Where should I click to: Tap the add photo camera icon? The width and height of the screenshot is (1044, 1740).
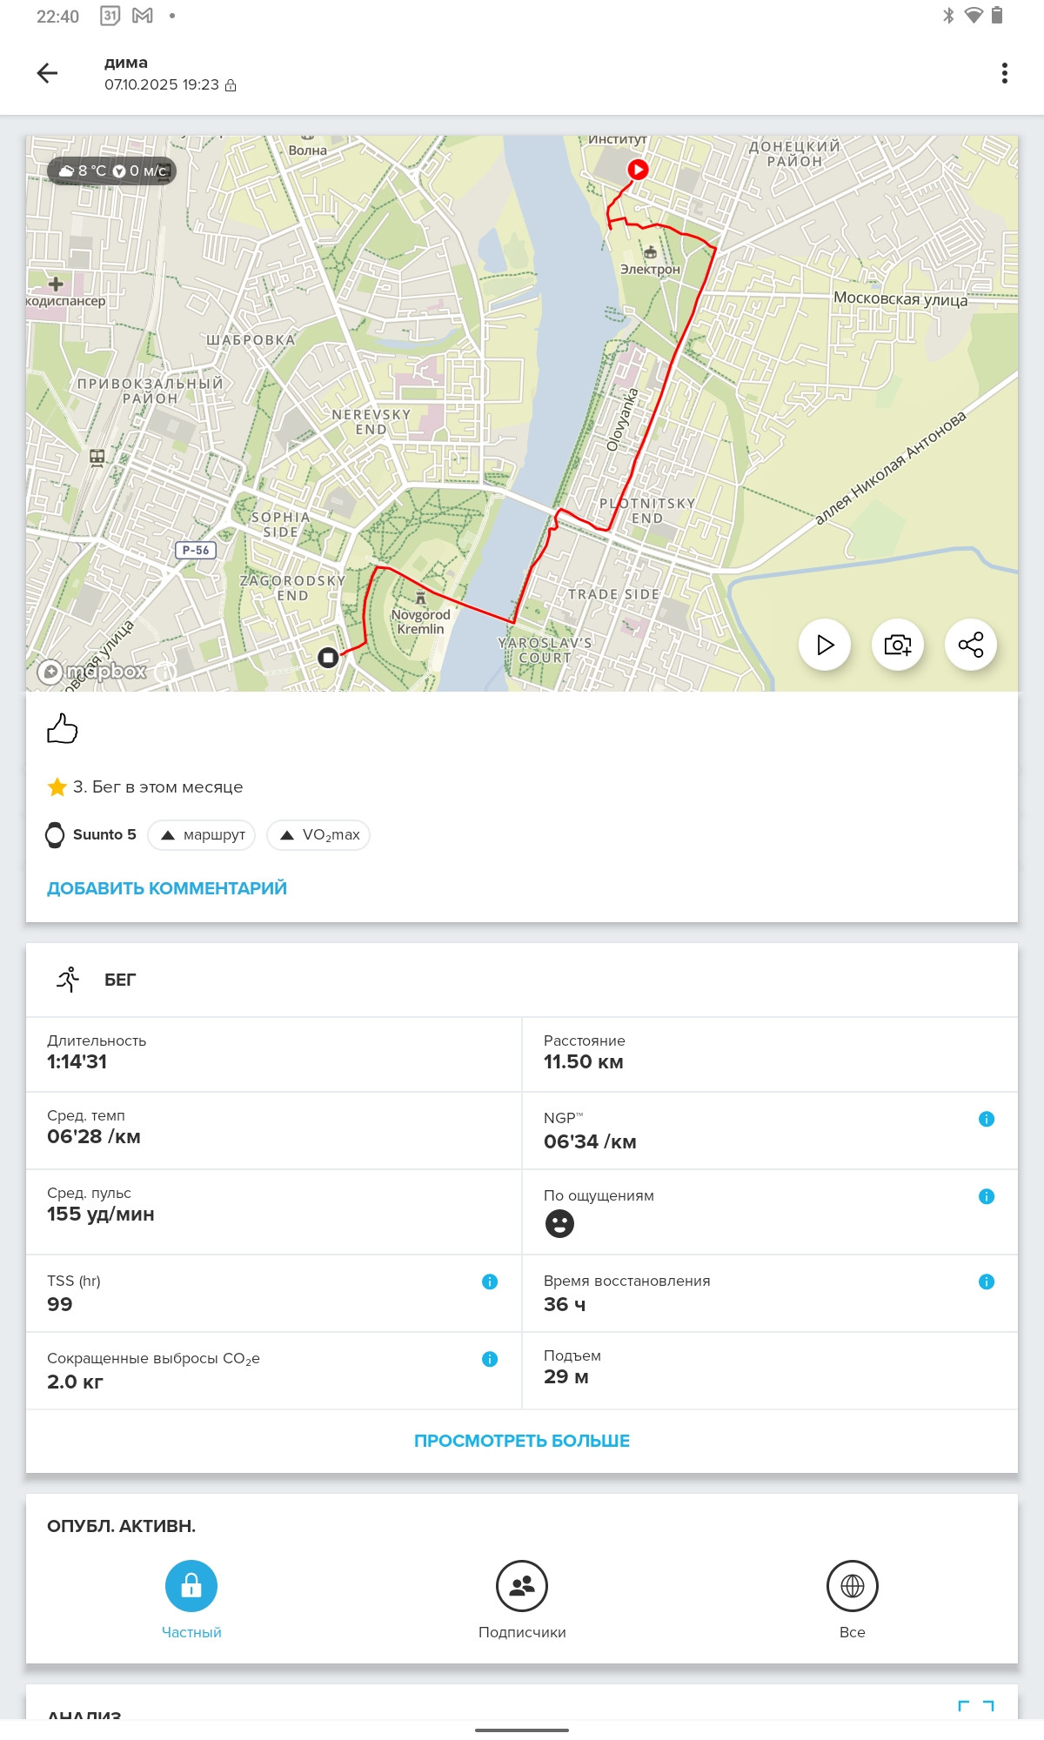[x=898, y=645]
